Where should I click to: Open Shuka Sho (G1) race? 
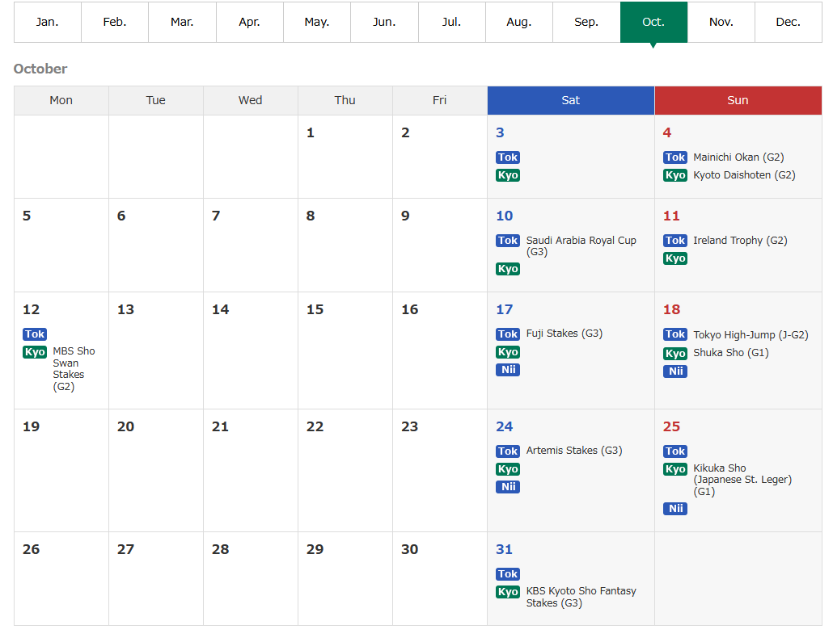point(731,353)
